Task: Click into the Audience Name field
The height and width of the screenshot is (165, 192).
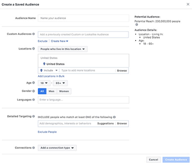Action: click(83, 18)
